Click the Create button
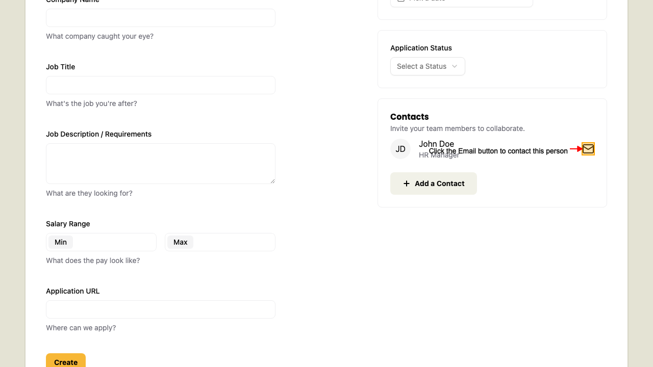The image size is (653, 367). coord(66,362)
